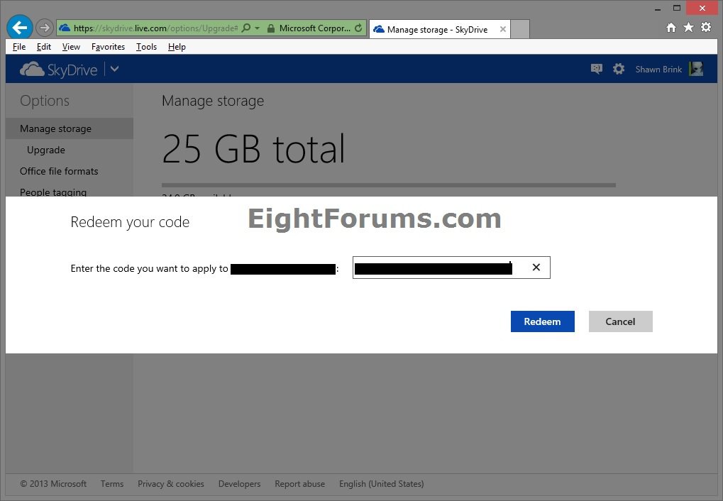Refresh the page using the address bar icon
Image resolution: width=723 pixels, height=501 pixels.
[x=358, y=28]
